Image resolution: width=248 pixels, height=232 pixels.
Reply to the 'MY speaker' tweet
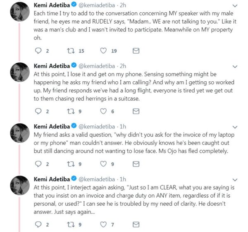tap(38, 51)
